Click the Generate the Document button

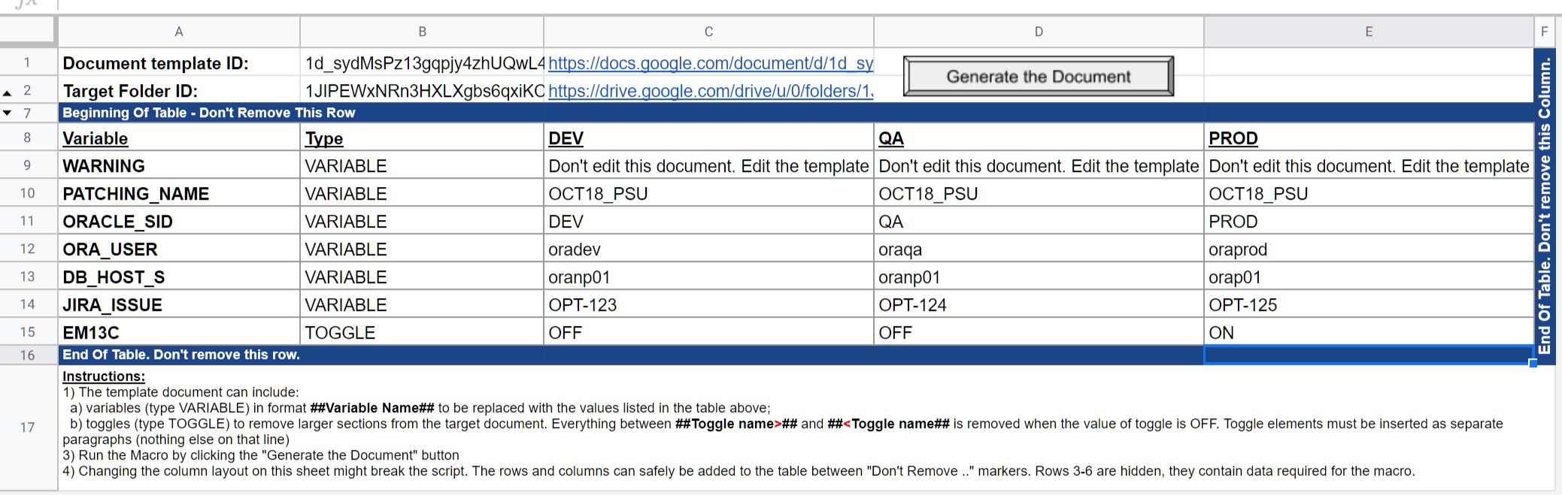(x=1038, y=77)
